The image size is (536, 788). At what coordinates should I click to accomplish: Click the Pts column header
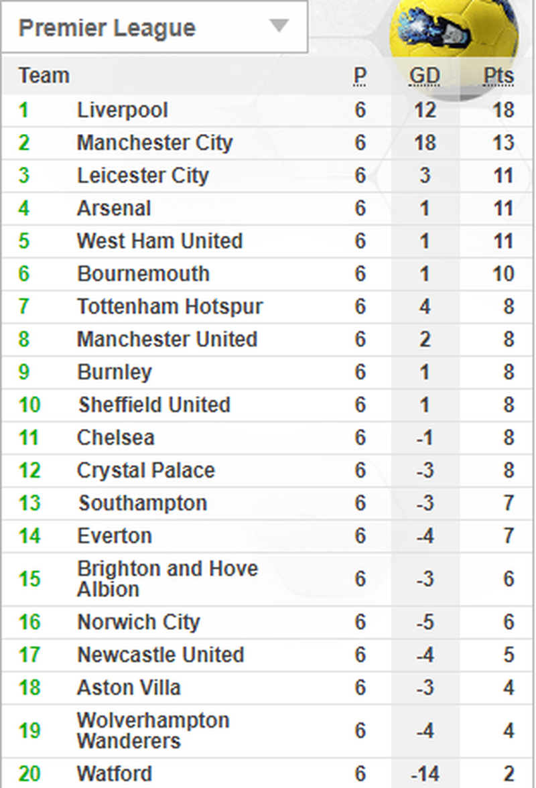tap(498, 76)
